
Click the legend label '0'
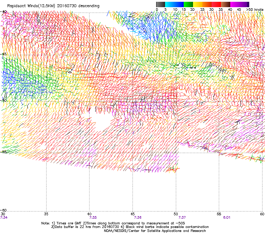coord(157,10)
